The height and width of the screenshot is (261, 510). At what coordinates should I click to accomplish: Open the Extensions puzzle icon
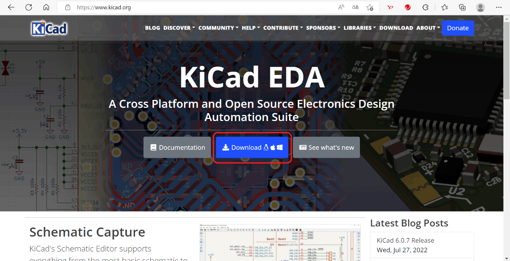click(425, 7)
